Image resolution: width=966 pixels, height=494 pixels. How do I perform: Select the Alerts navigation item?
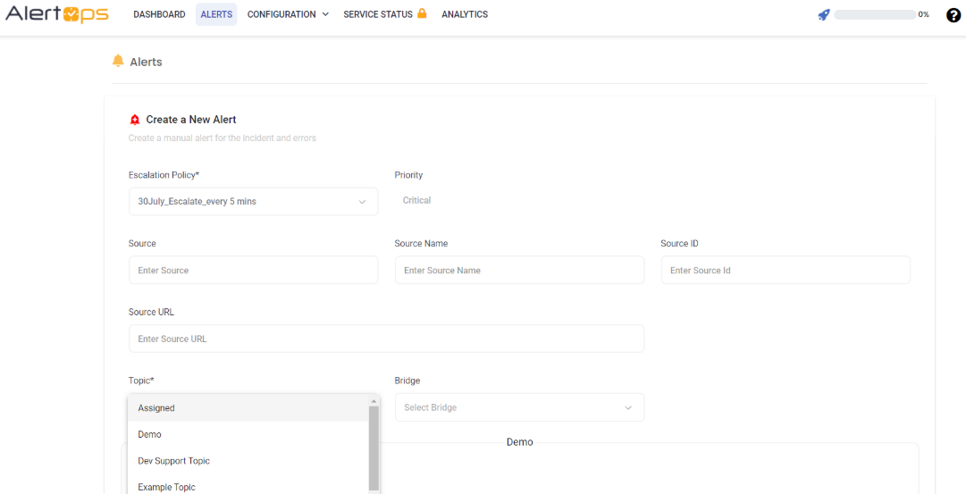(216, 14)
